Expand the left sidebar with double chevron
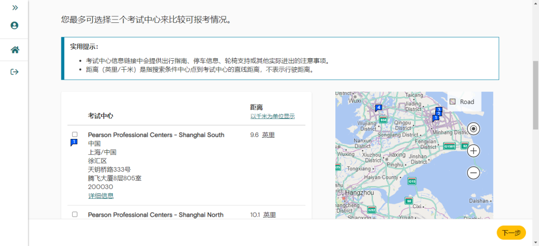 (x=15, y=7)
